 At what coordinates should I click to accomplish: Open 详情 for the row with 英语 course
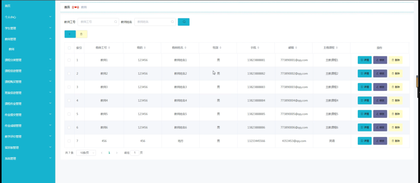coord(365,141)
